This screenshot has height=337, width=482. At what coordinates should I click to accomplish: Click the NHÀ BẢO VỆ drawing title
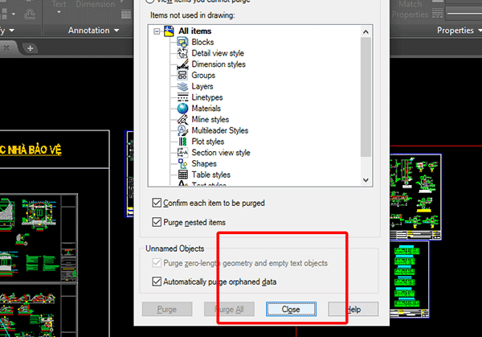pyautogui.click(x=31, y=150)
